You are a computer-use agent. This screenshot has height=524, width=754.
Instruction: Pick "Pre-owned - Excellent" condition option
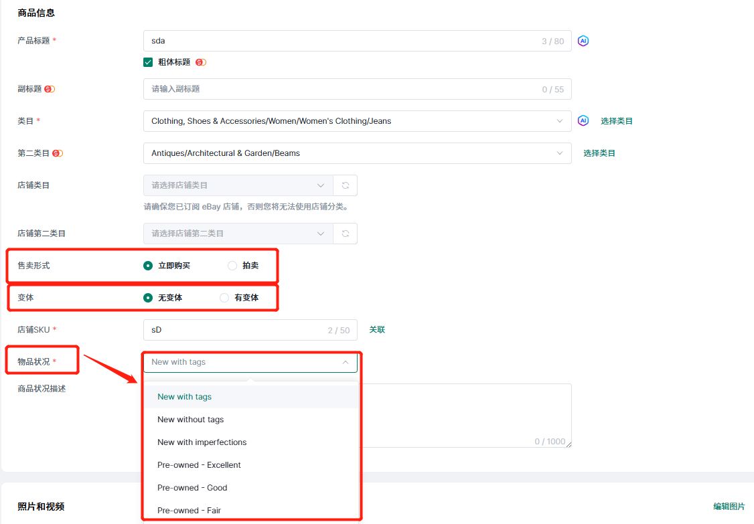tap(199, 465)
